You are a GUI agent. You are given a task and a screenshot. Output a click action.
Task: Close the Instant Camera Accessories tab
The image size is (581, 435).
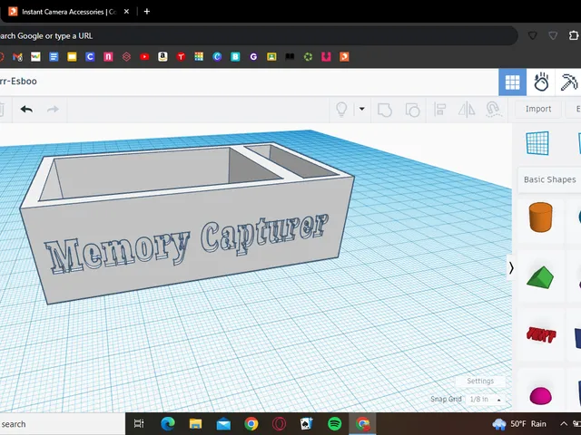point(126,12)
